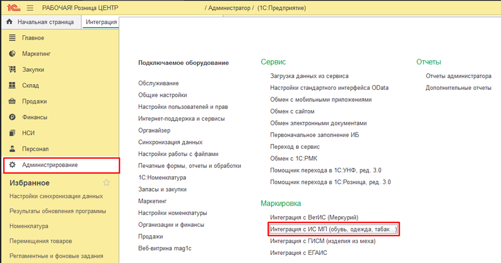
Task: Open the Продажи section in sidebar
Action: (35, 101)
